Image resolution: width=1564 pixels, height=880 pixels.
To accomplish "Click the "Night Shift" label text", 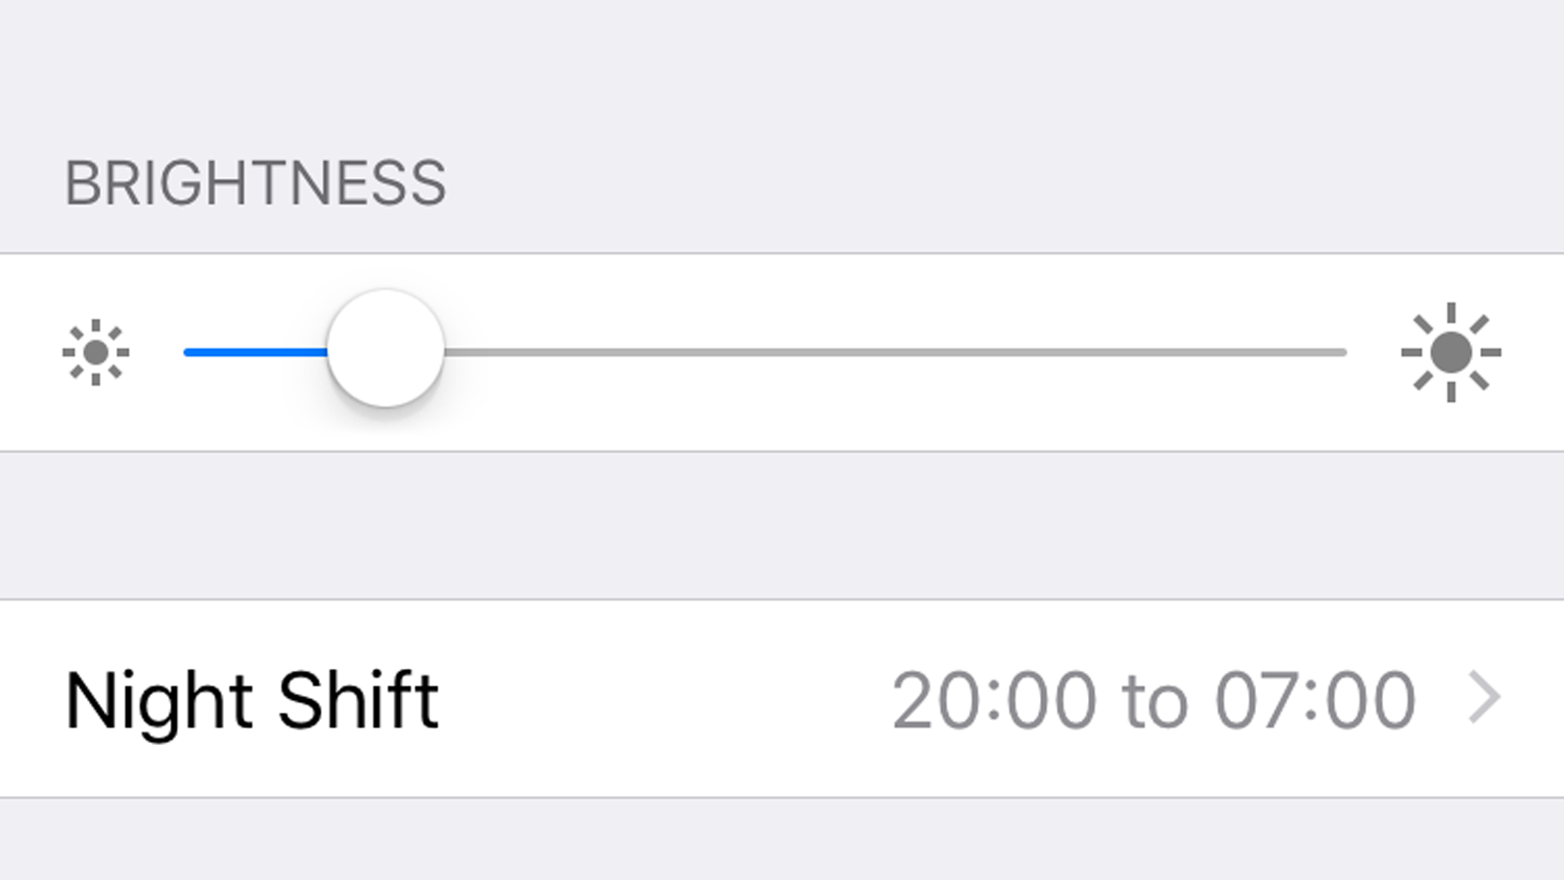I will 251,701.
